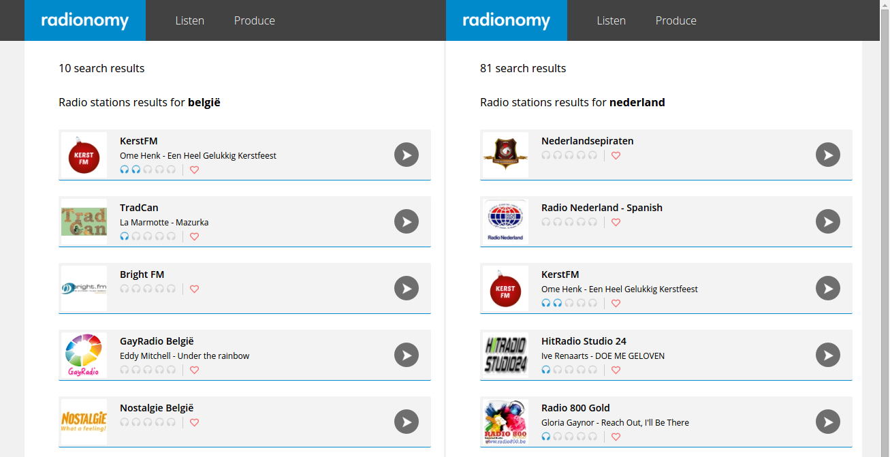
Task: Favorite TradCan using the heart icon
Action: click(x=194, y=236)
